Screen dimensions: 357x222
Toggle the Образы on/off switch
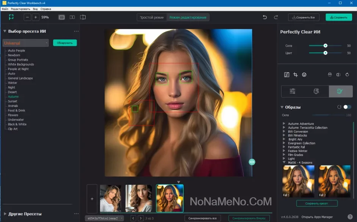(347, 107)
